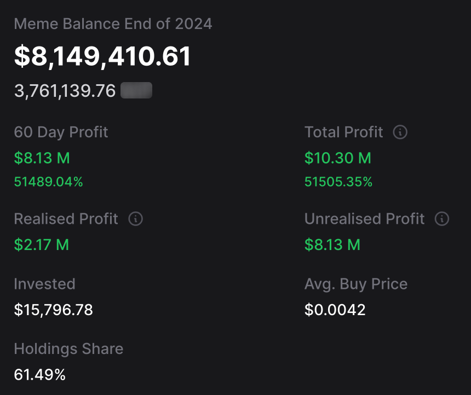The width and height of the screenshot is (471, 395).
Task: Select the Realised Profit value $2.17 M
Action: click(42, 245)
